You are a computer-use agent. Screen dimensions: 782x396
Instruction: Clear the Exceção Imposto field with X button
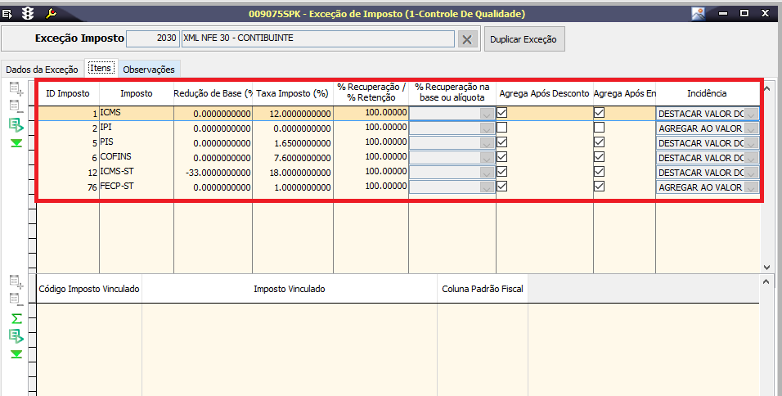[x=466, y=39]
